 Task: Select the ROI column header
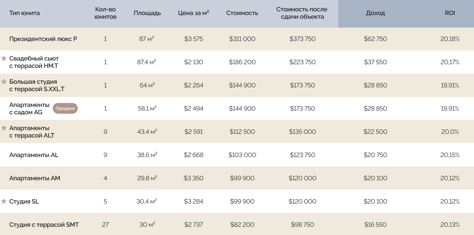tap(450, 13)
